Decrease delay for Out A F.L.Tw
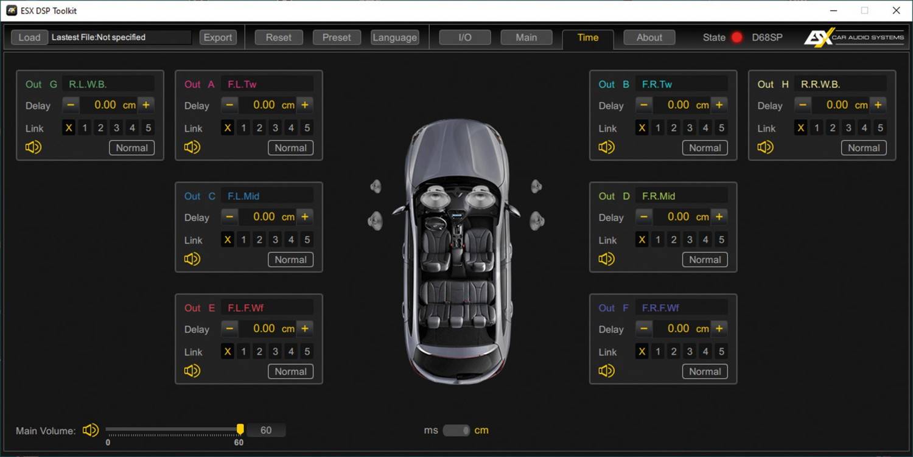This screenshot has height=457, width=913. (229, 105)
